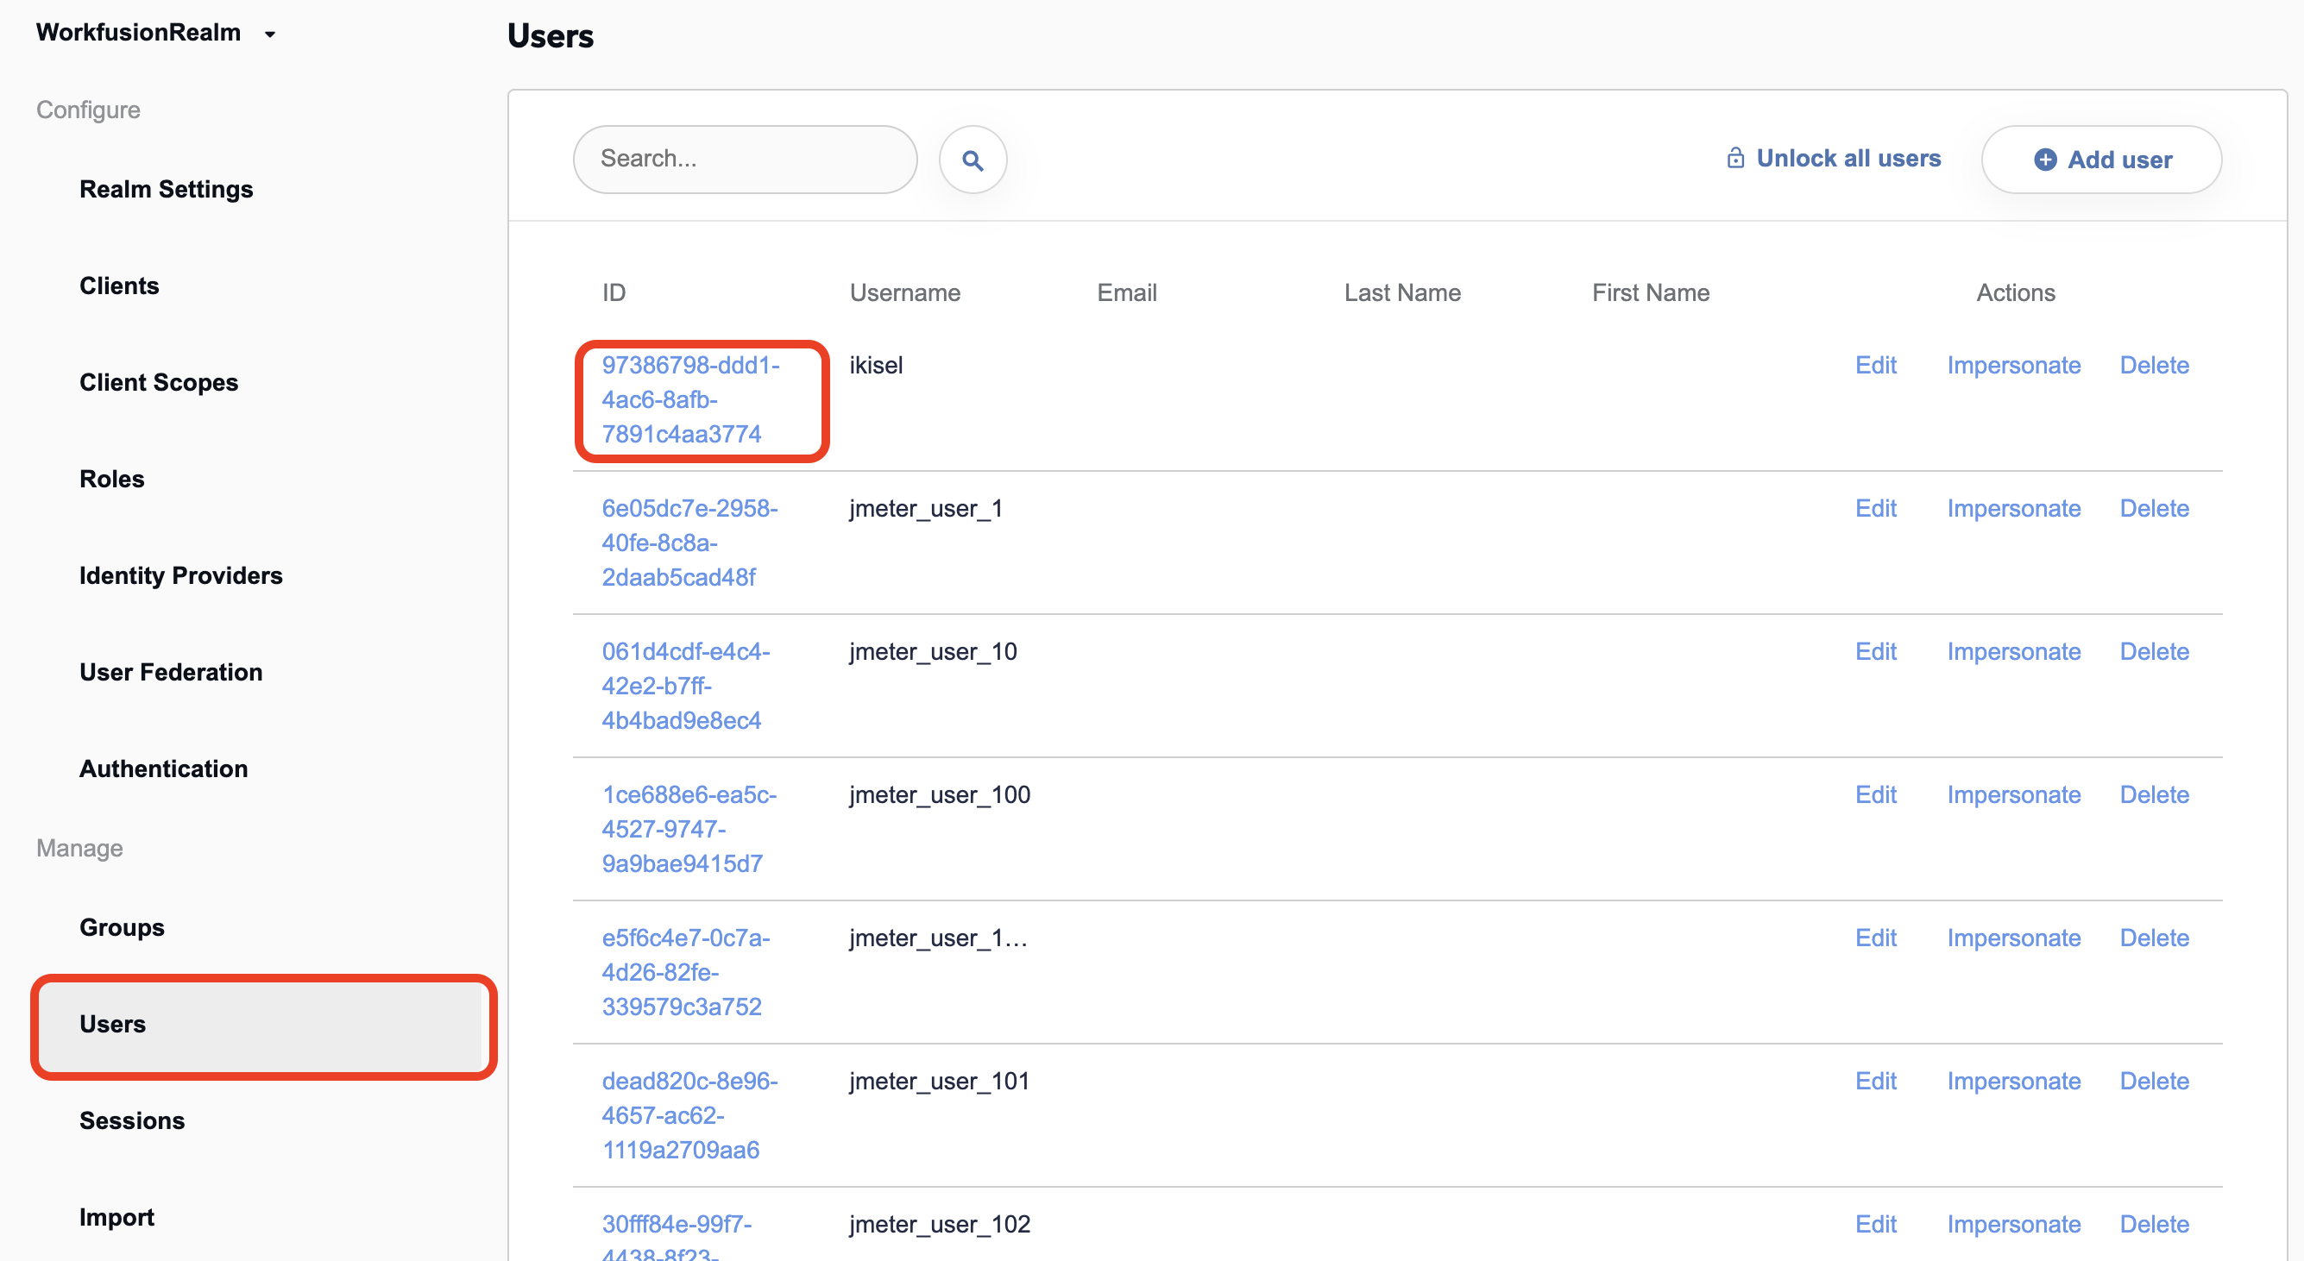Image resolution: width=2304 pixels, height=1261 pixels.
Task: Delete the user with ID e5f6c4e7
Action: point(2154,938)
